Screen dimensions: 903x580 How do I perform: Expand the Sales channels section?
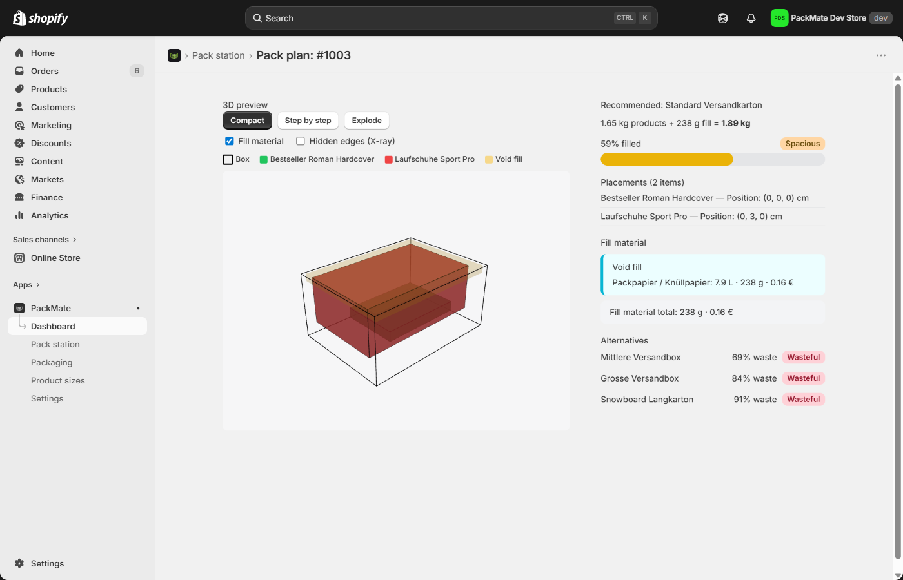tap(75, 240)
